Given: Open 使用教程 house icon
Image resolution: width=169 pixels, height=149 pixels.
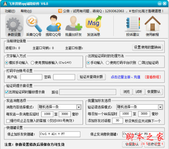Looking at the screenshot, I should (152, 26).
